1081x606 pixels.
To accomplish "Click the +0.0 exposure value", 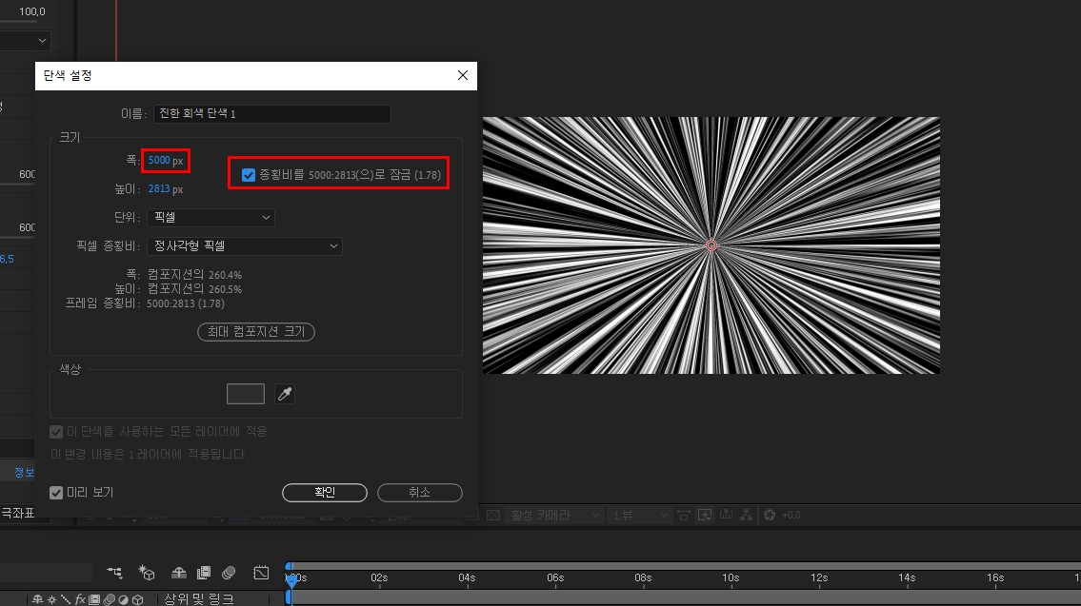I will click(791, 515).
